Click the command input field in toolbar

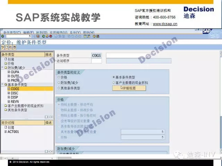17,36
